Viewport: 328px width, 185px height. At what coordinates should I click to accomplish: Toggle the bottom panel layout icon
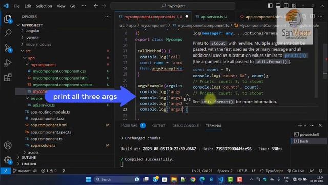(x=278, y=6)
